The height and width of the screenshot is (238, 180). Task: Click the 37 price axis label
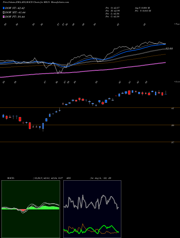click(x=172, y=142)
